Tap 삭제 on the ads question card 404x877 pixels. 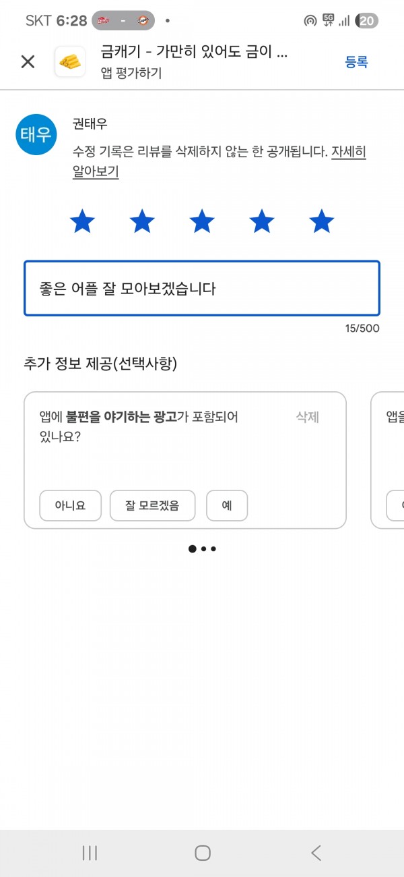(x=307, y=417)
